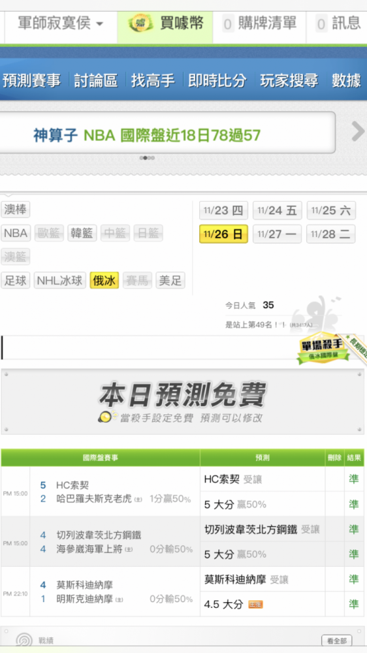Choose highlighted date 11/26 日
The image size is (367, 653).
coord(224,234)
